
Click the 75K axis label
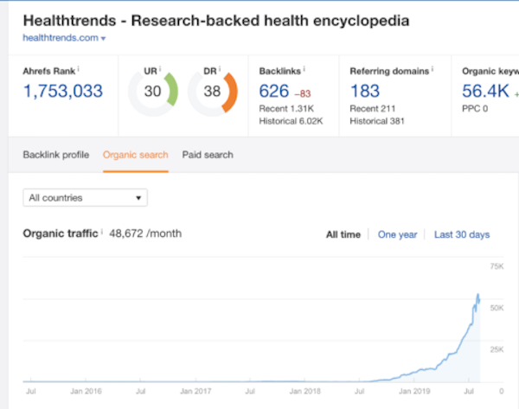(x=497, y=266)
